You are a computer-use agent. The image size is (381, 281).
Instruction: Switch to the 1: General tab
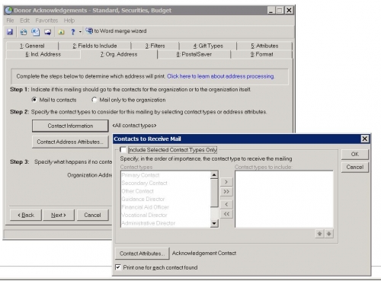[32, 46]
